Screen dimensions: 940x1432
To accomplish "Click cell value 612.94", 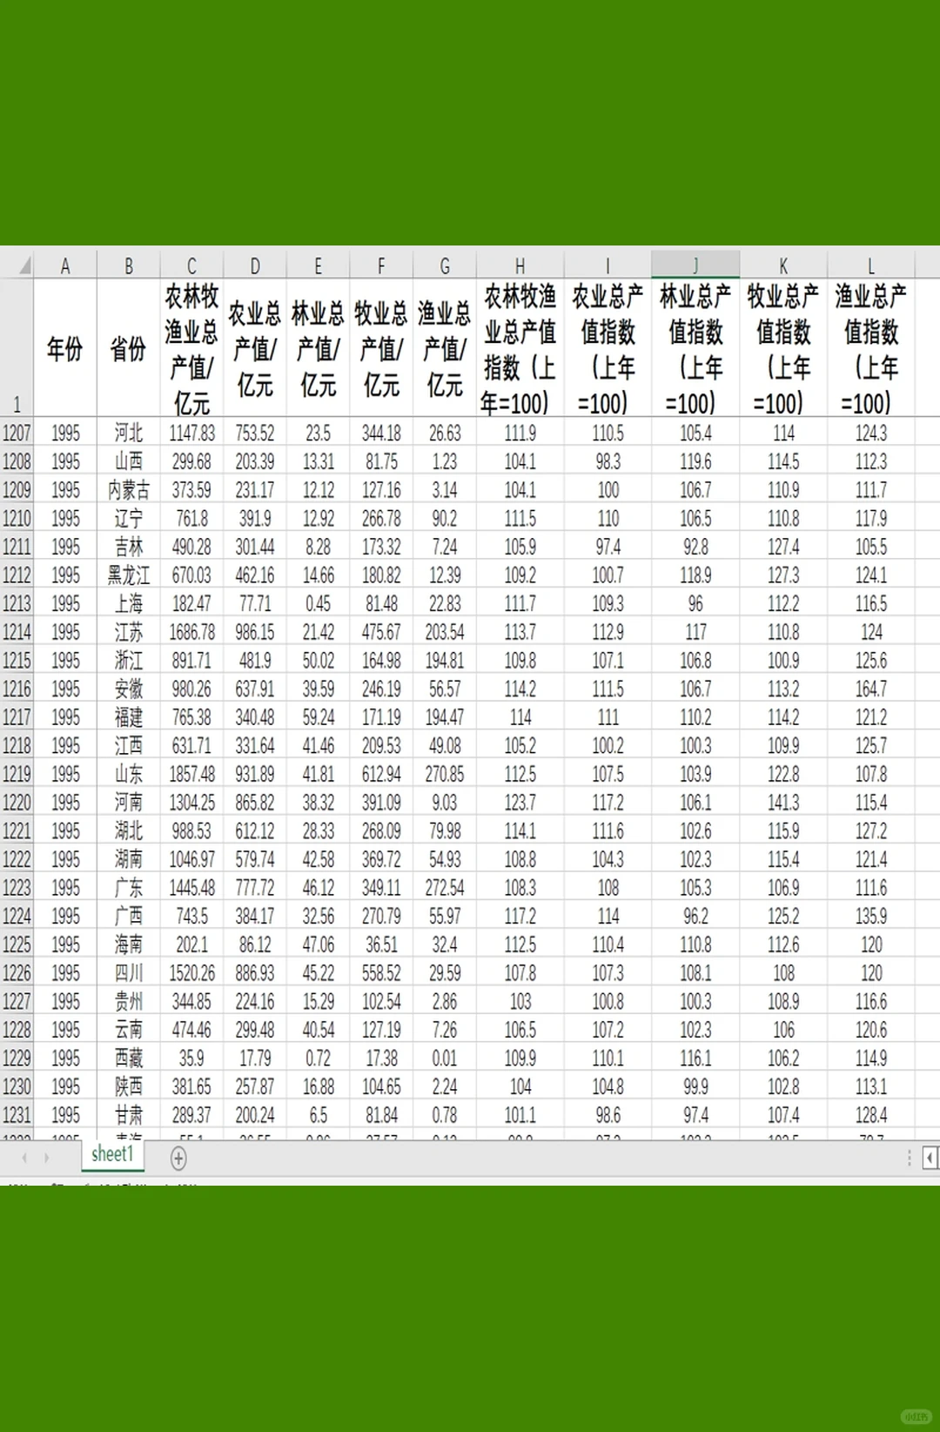I will pyautogui.click(x=381, y=774).
